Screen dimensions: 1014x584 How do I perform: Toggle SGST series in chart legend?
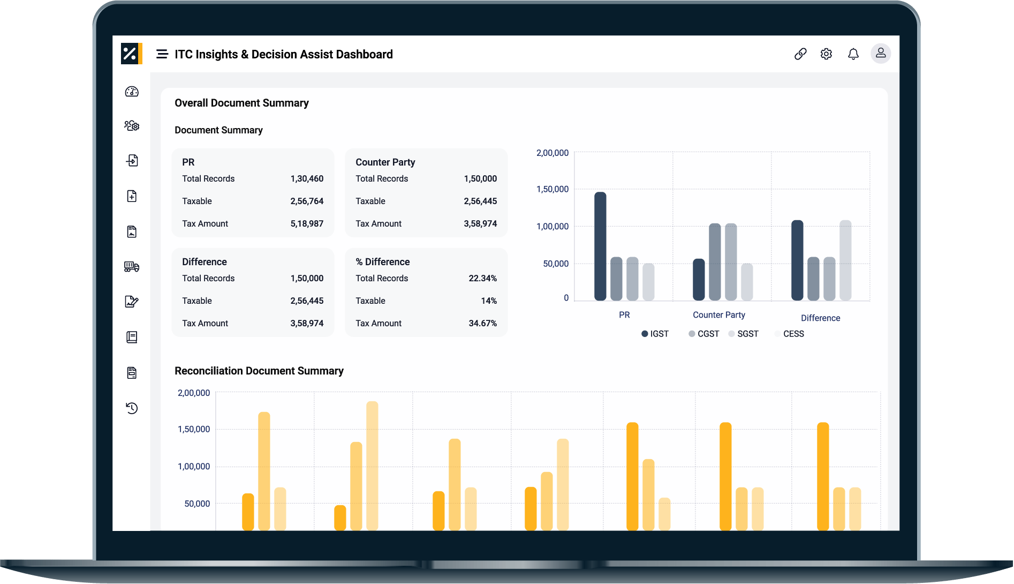pyautogui.click(x=743, y=334)
